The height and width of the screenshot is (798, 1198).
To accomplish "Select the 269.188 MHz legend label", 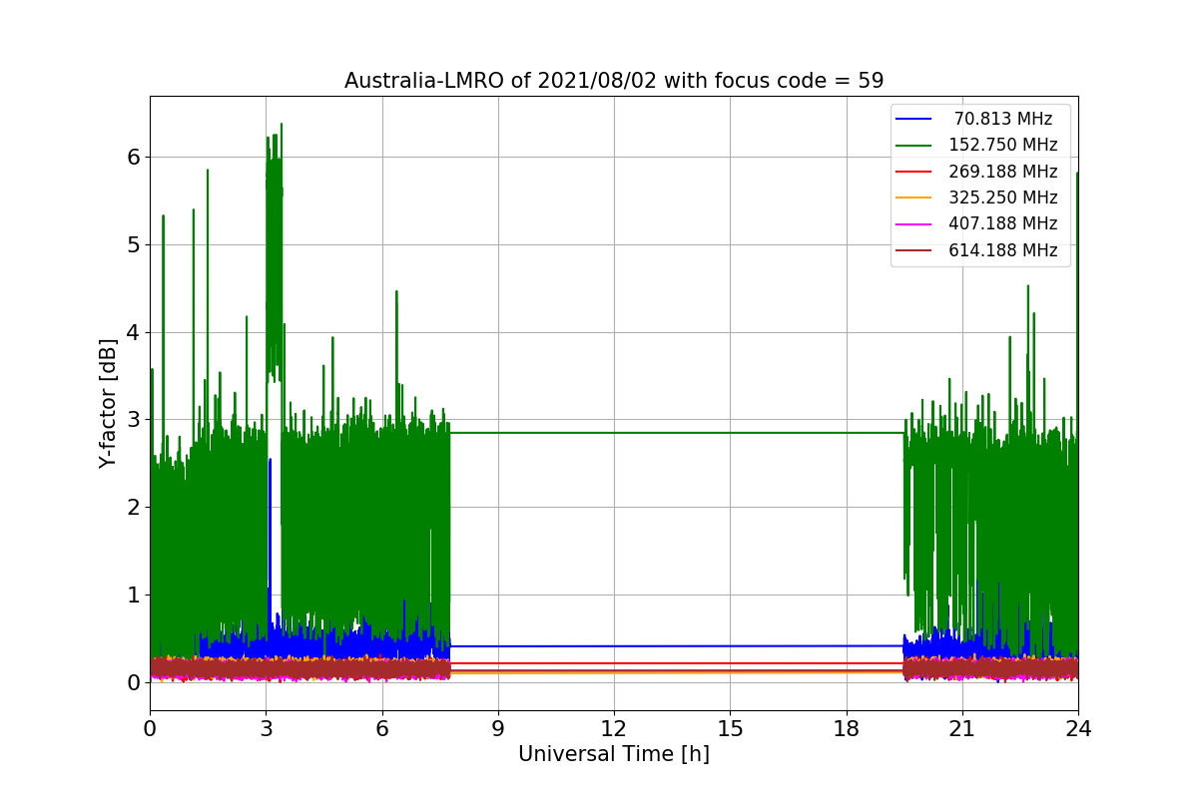I will tap(1003, 172).
